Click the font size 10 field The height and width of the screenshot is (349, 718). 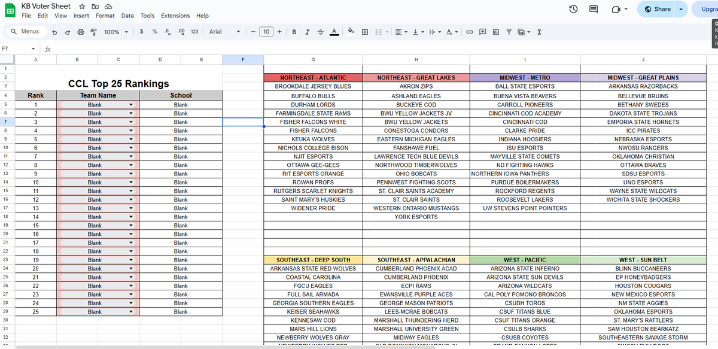(x=266, y=32)
